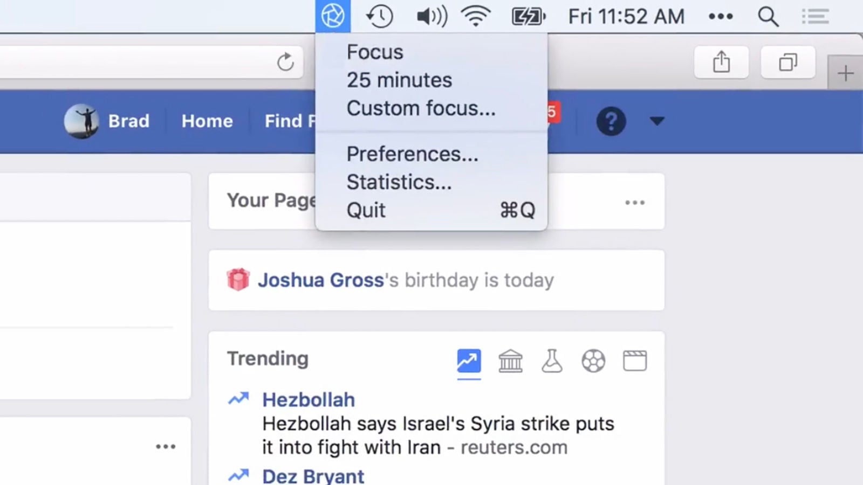
Task: Select the Science flask trending icon
Action: click(x=552, y=361)
